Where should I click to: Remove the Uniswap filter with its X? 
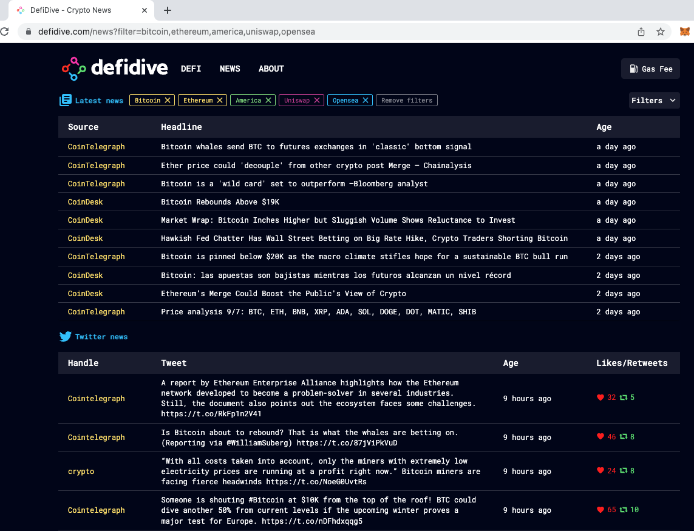(317, 101)
